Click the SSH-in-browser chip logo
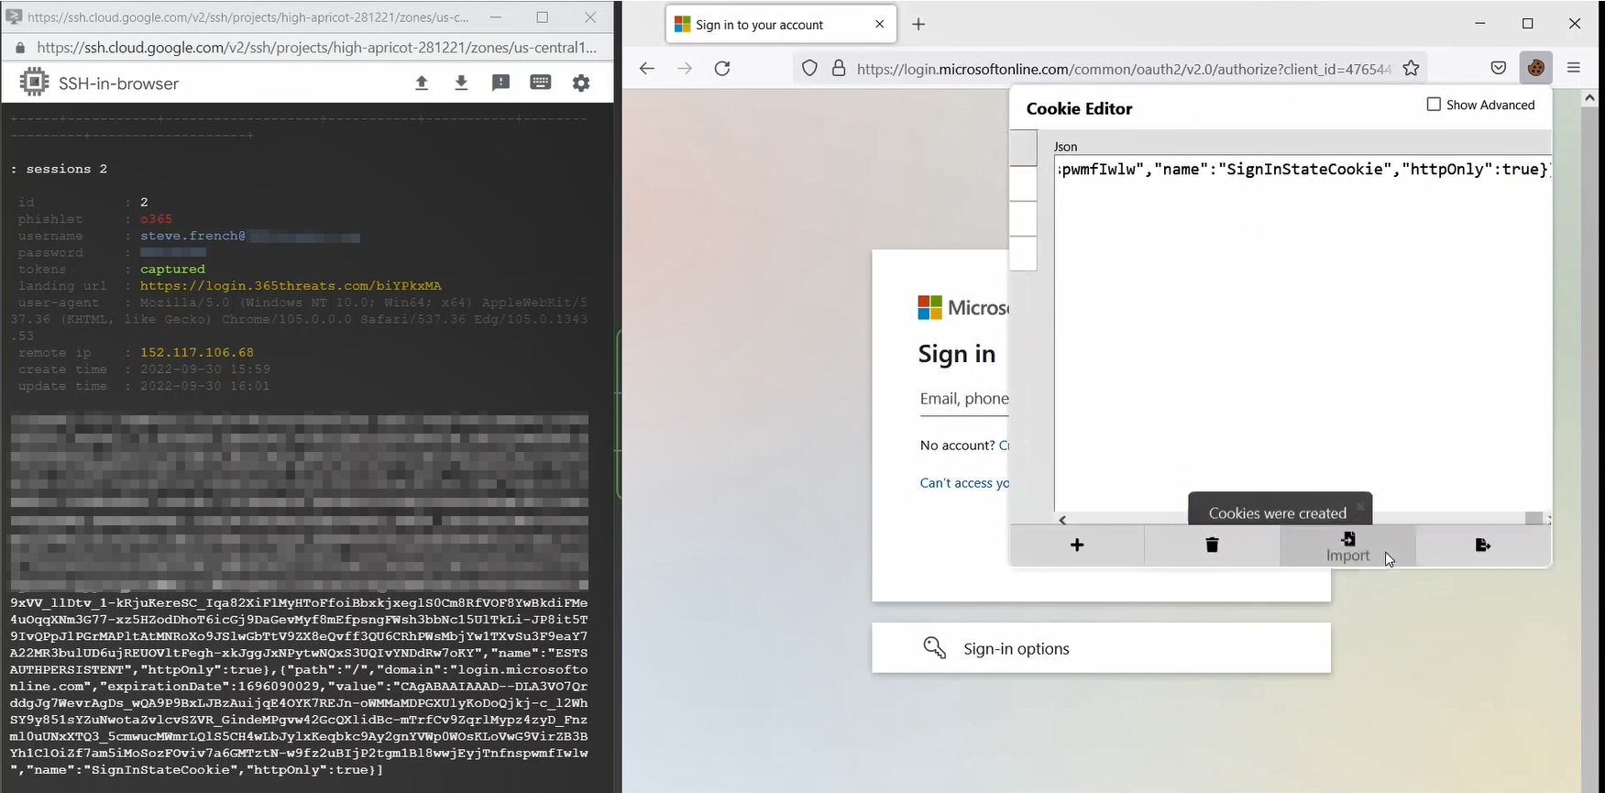 (x=34, y=83)
